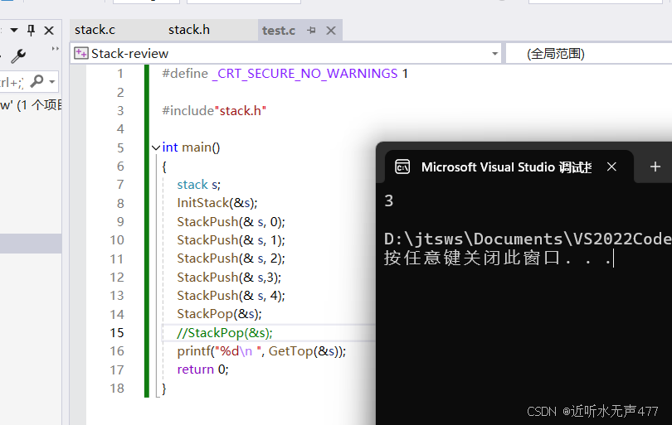Click the D:\jtsws\Documents path in console
The height and width of the screenshot is (425, 672).
pyautogui.click(x=528, y=239)
